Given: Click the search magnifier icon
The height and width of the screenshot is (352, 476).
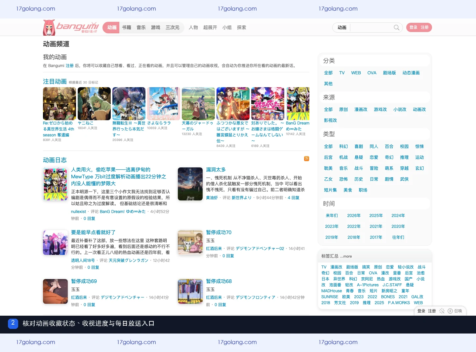Looking at the screenshot, I should point(396,27).
